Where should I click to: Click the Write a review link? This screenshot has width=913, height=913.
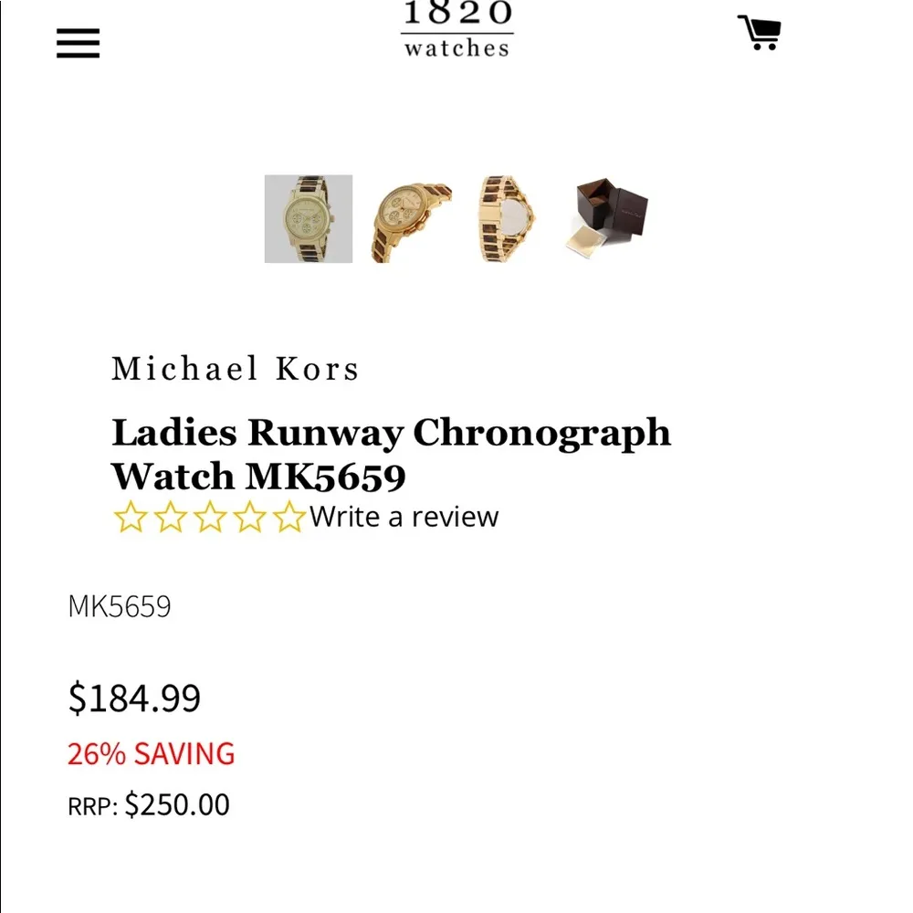[x=402, y=517]
